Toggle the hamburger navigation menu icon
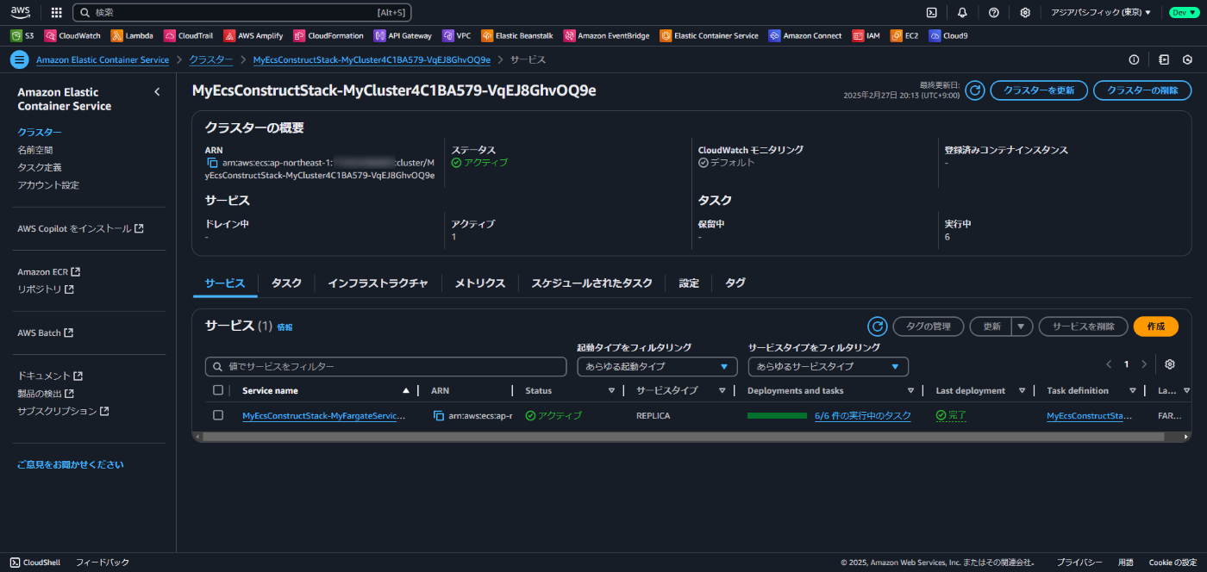Screen dimensions: 1207x572 pyautogui.click(x=19, y=59)
